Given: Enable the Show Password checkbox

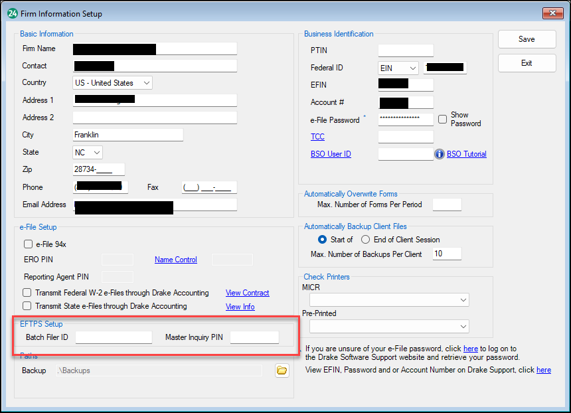Looking at the screenshot, I should tap(443, 119).
